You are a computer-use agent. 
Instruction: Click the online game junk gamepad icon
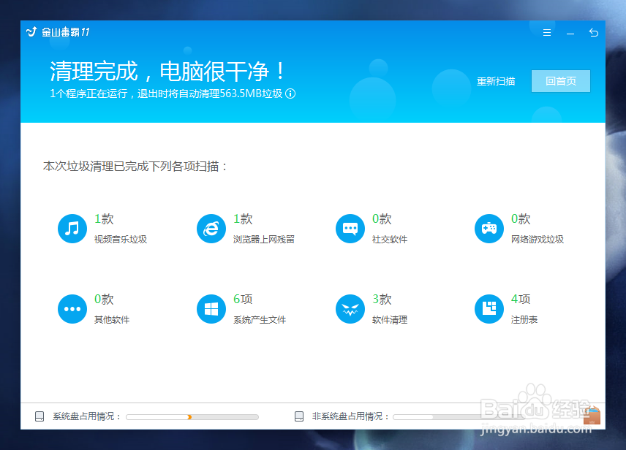[489, 229]
